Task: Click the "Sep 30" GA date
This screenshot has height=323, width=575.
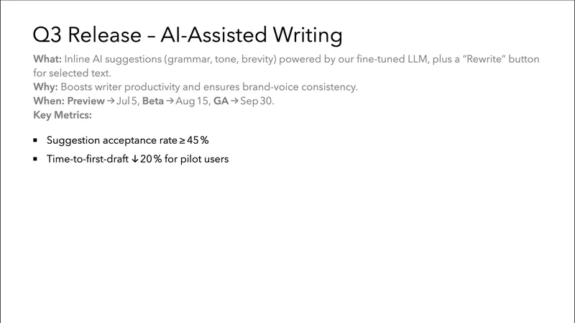Action: pyautogui.click(x=257, y=101)
